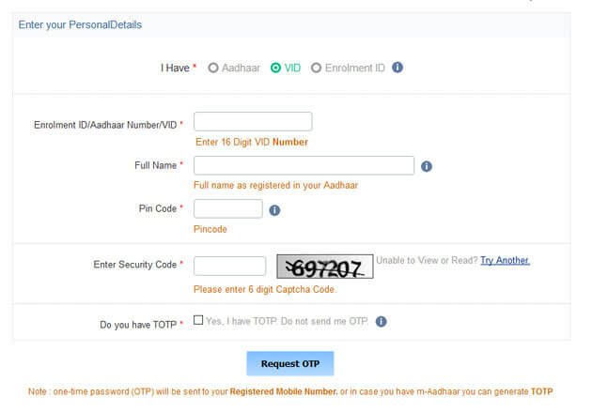The width and height of the screenshot is (592, 413).
Task: Tick the 'Yes, I have TOTP' checkbox
Action: click(x=198, y=320)
